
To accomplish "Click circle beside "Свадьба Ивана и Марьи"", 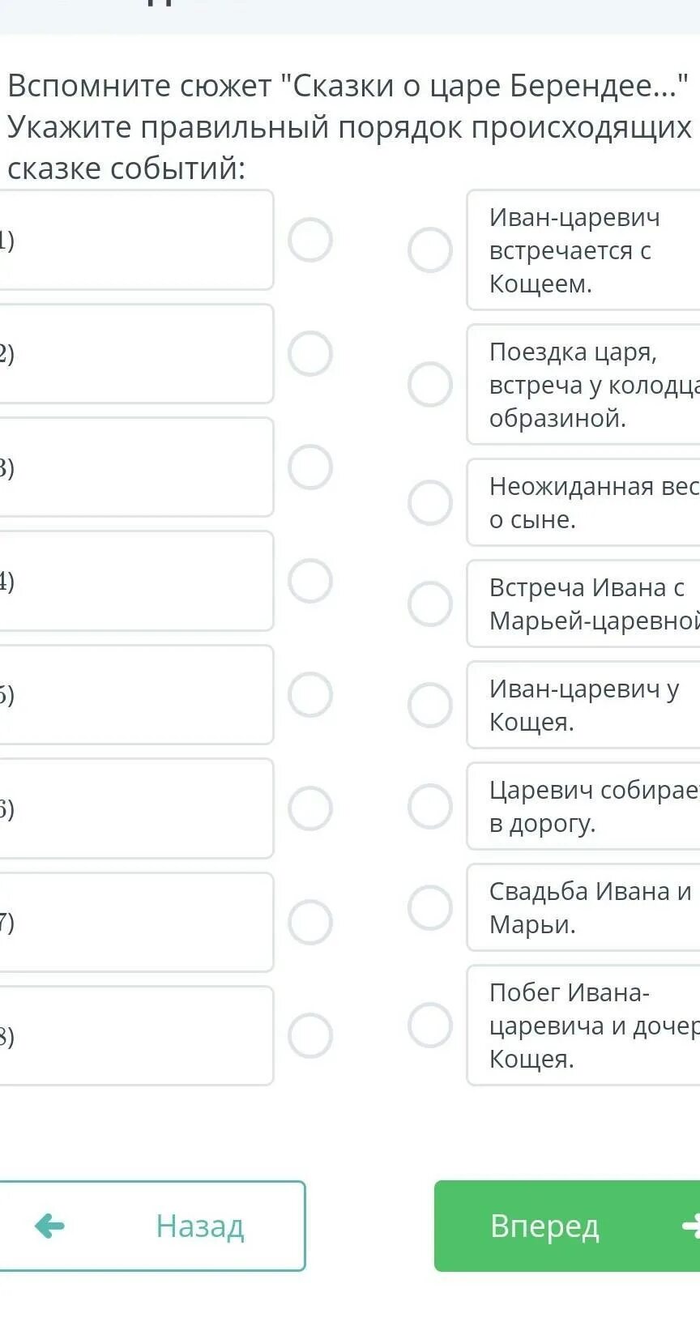I will 429,907.
